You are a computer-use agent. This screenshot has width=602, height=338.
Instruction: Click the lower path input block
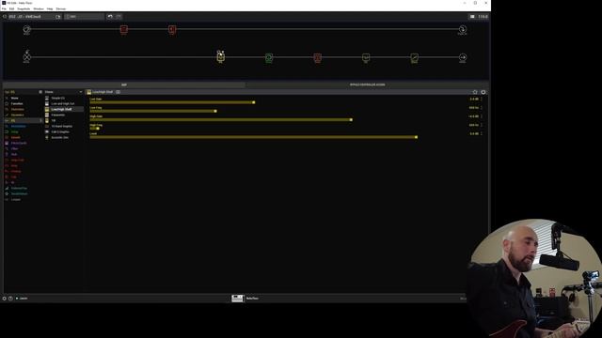click(26, 57)
